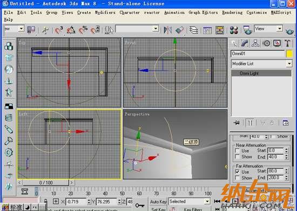Open the MAXScript menu
Image resolution: width=297 pixels, height=211 pixels.
tap(281, 12)
